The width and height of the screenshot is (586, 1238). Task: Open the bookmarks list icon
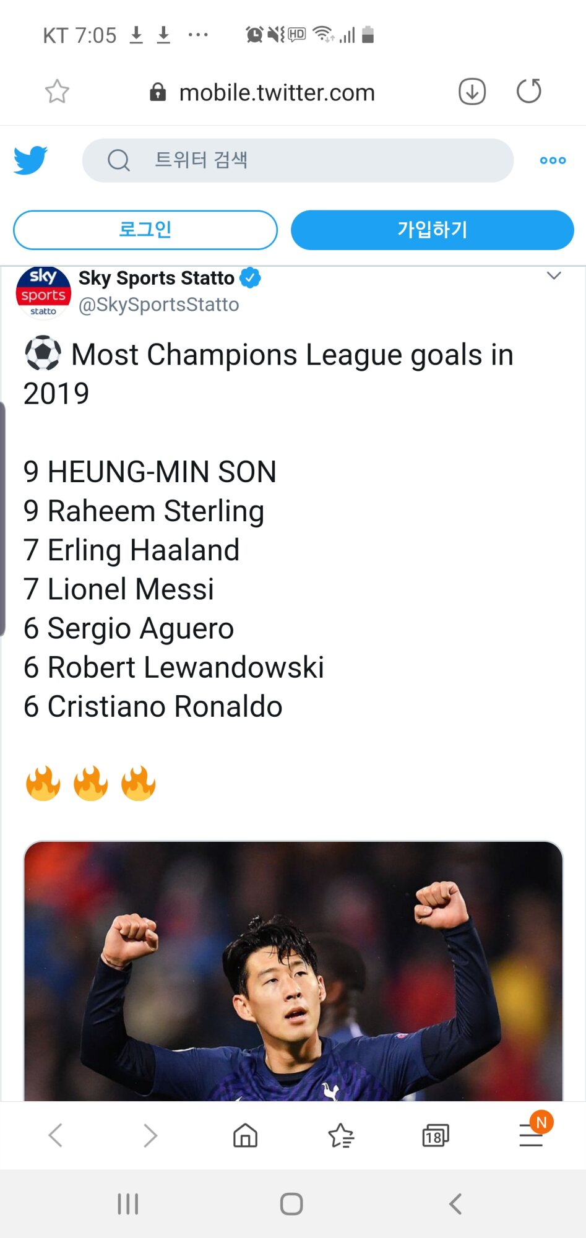341,1135
